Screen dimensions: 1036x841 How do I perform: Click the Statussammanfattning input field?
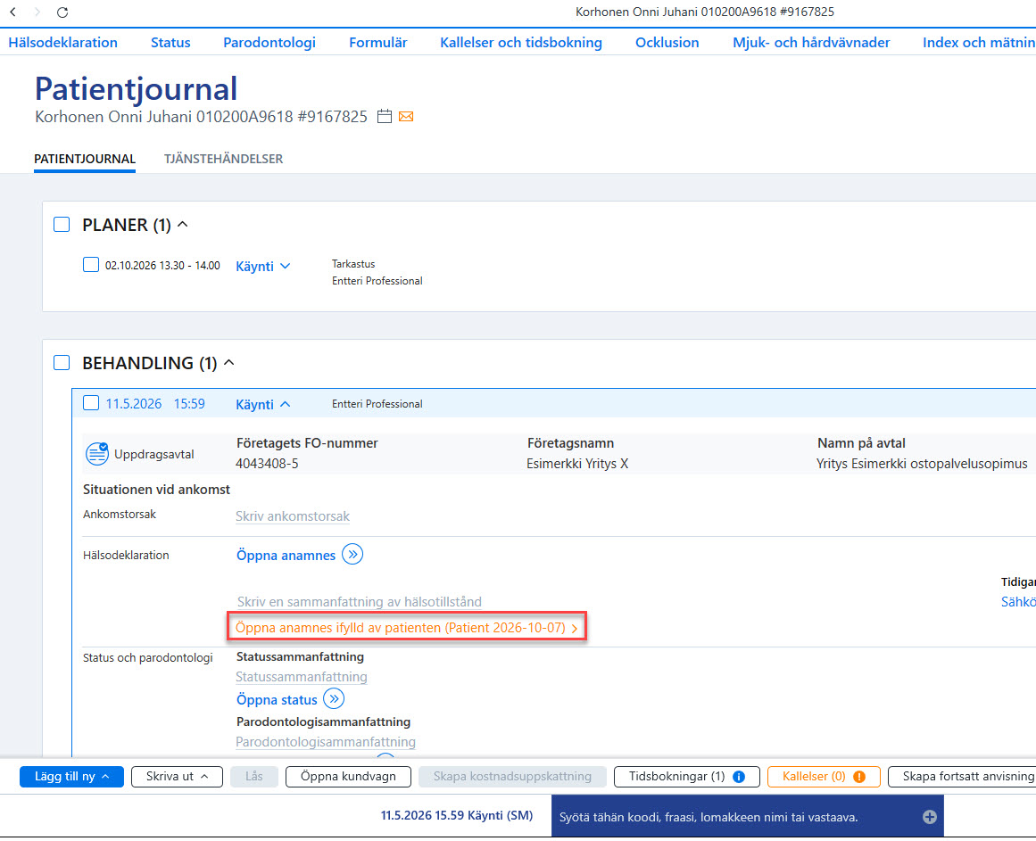coord(302,677)
